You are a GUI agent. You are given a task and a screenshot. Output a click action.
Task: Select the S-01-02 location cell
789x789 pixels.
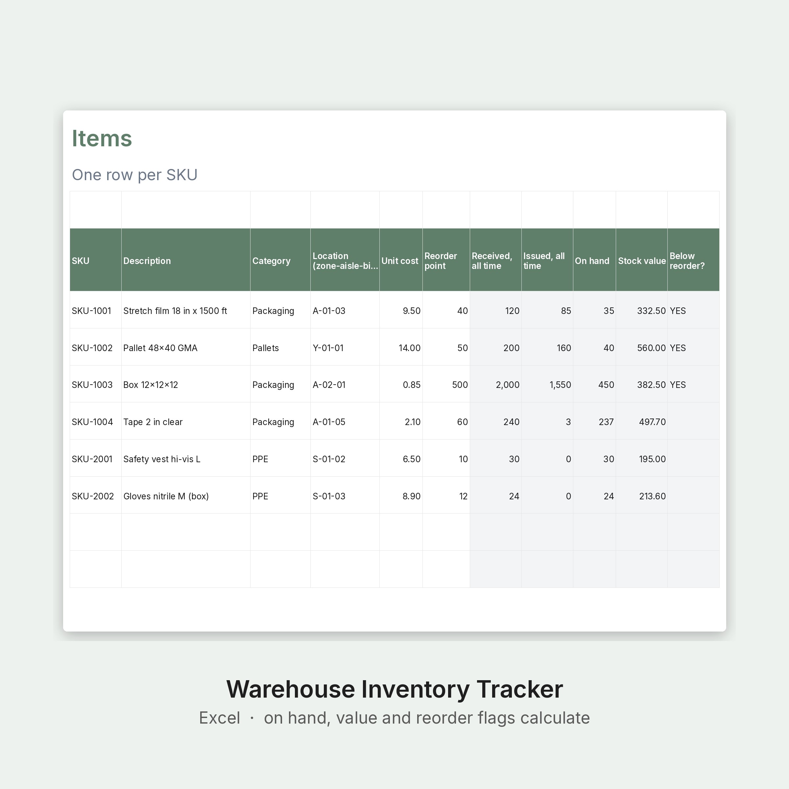point(345,458)
